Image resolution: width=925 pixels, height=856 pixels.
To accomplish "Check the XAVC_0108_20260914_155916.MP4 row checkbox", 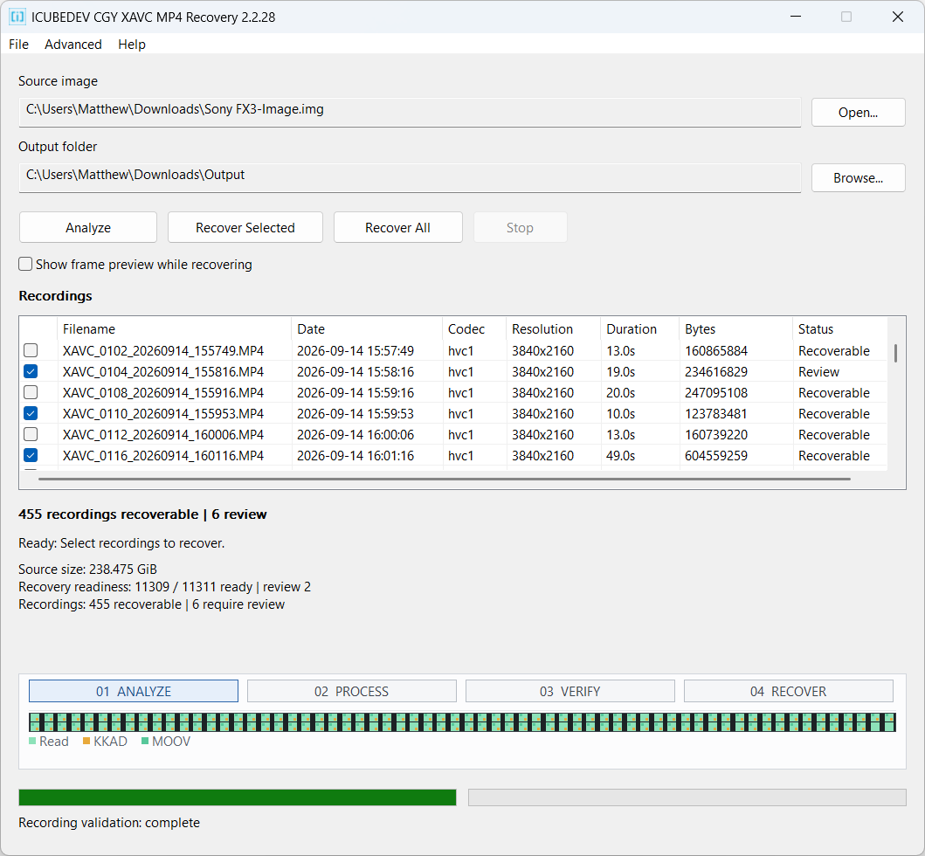I will point(31,392).
